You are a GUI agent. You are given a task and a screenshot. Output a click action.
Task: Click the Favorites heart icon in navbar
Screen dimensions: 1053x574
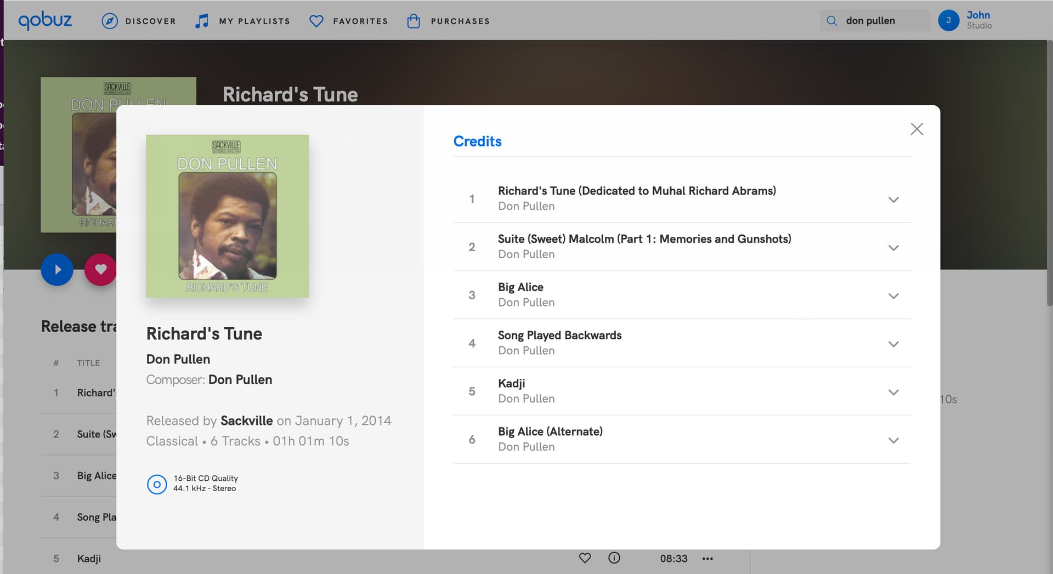(316, 21)
